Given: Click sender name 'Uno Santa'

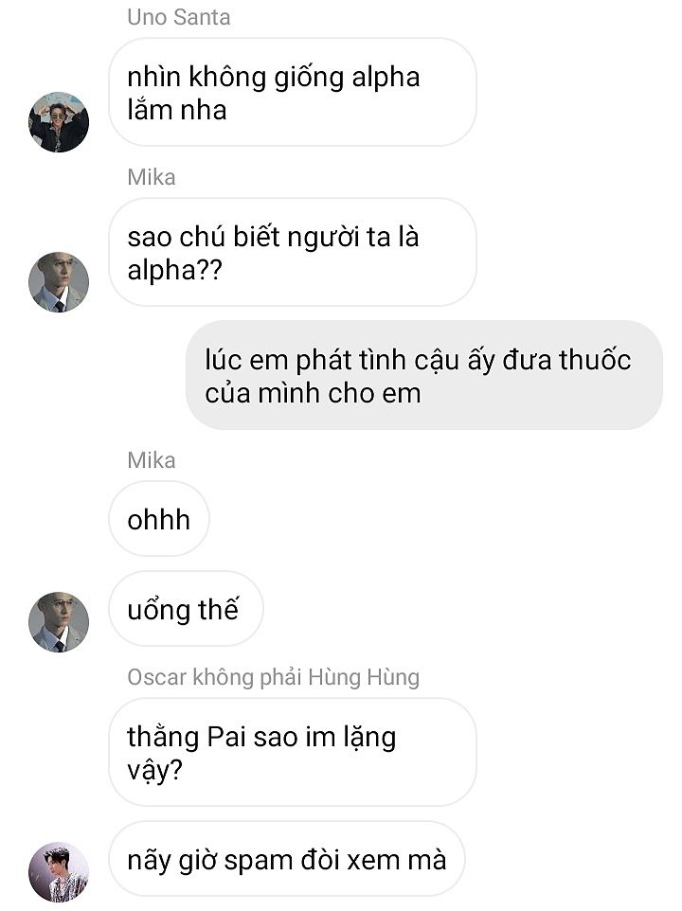Looking at the screenshot, I should coord(179,17).
